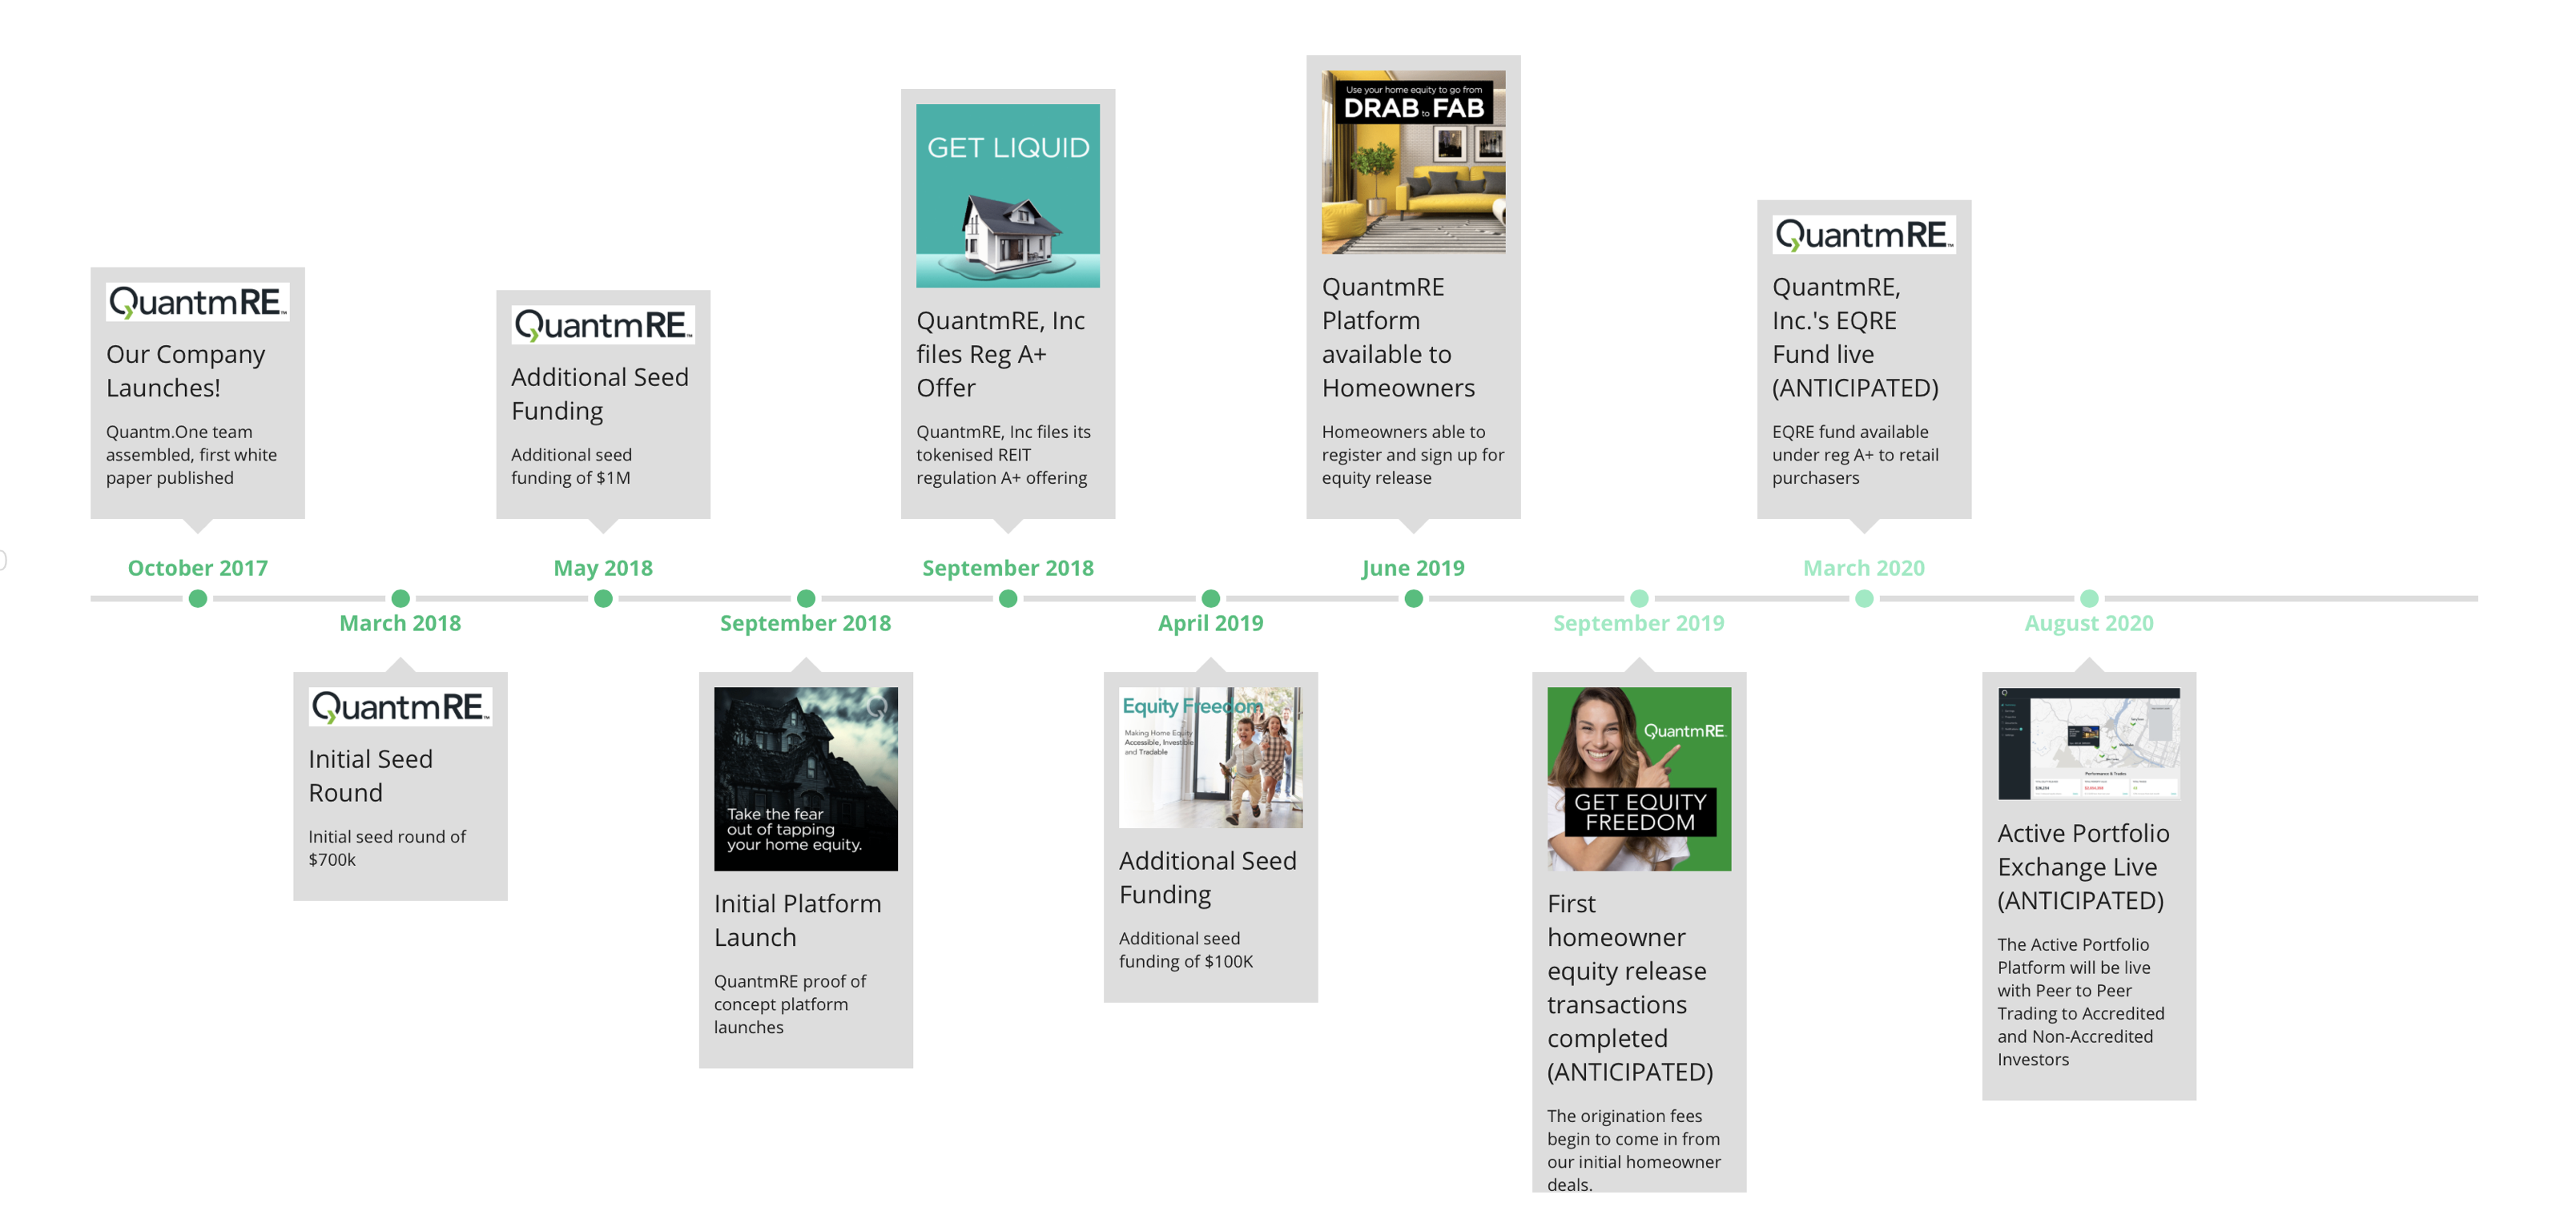Click 'Additional seed funding of $1M' text
The image size is (2576, 1227).
(571, 466)
